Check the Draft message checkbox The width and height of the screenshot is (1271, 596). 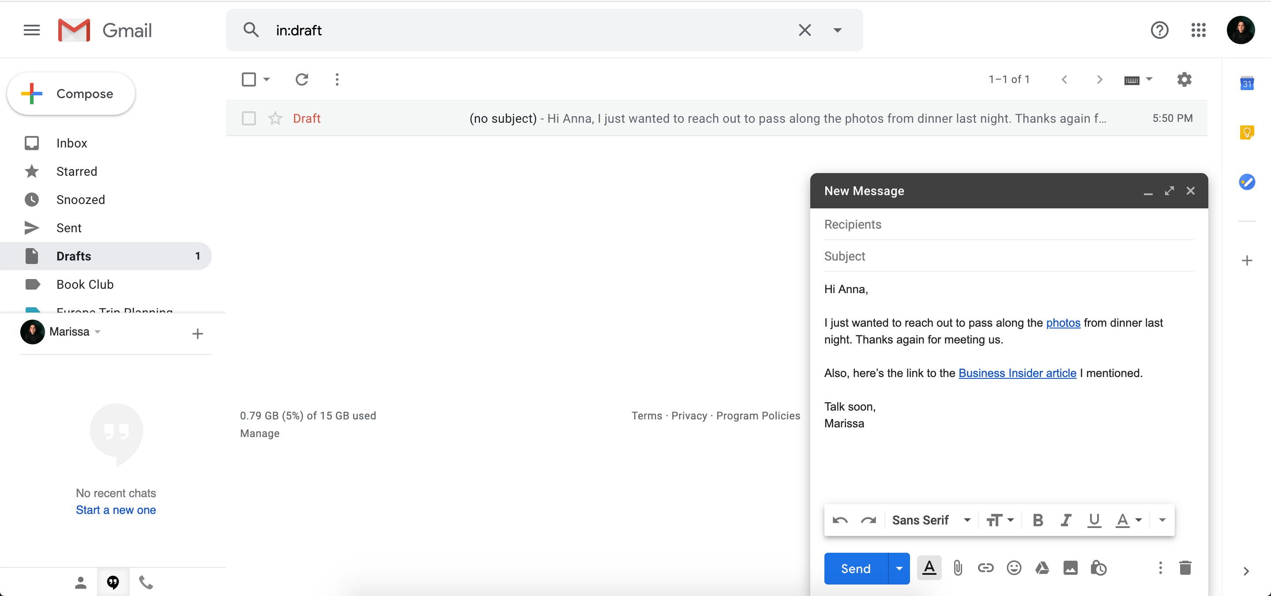248,118
